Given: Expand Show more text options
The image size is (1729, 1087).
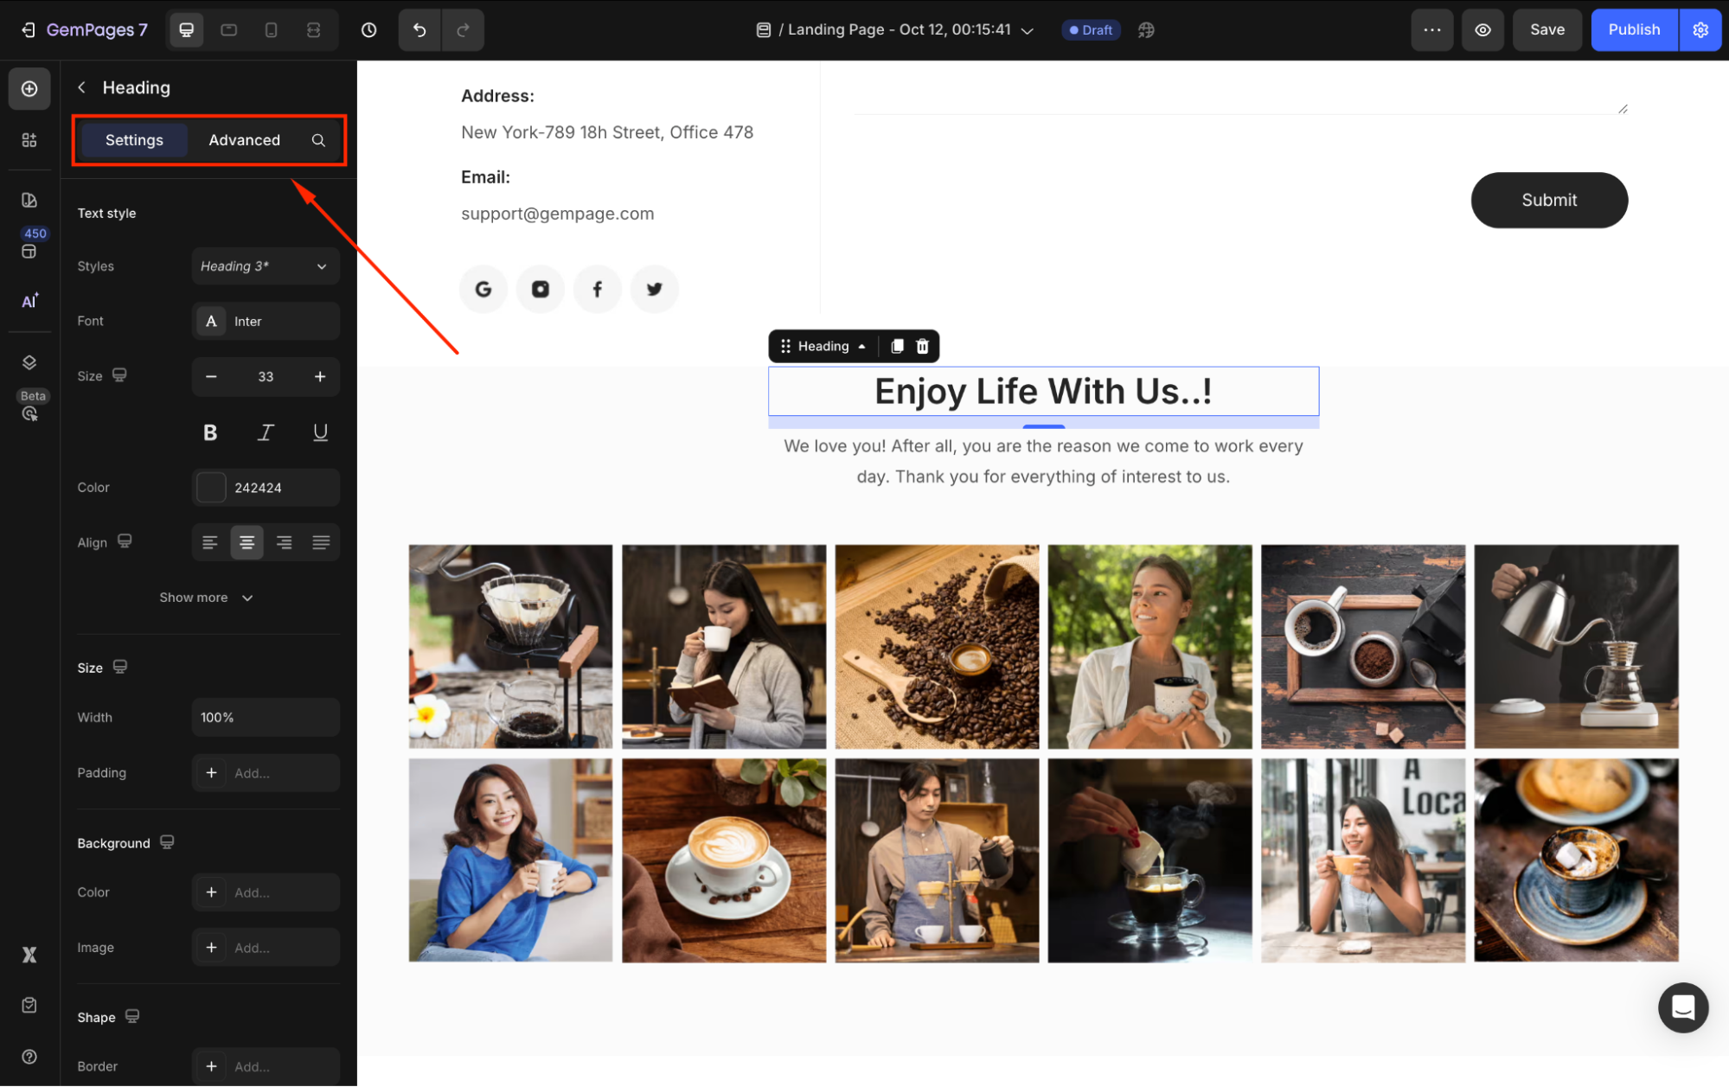Looking at the screenshot, I should pos(206,598).
